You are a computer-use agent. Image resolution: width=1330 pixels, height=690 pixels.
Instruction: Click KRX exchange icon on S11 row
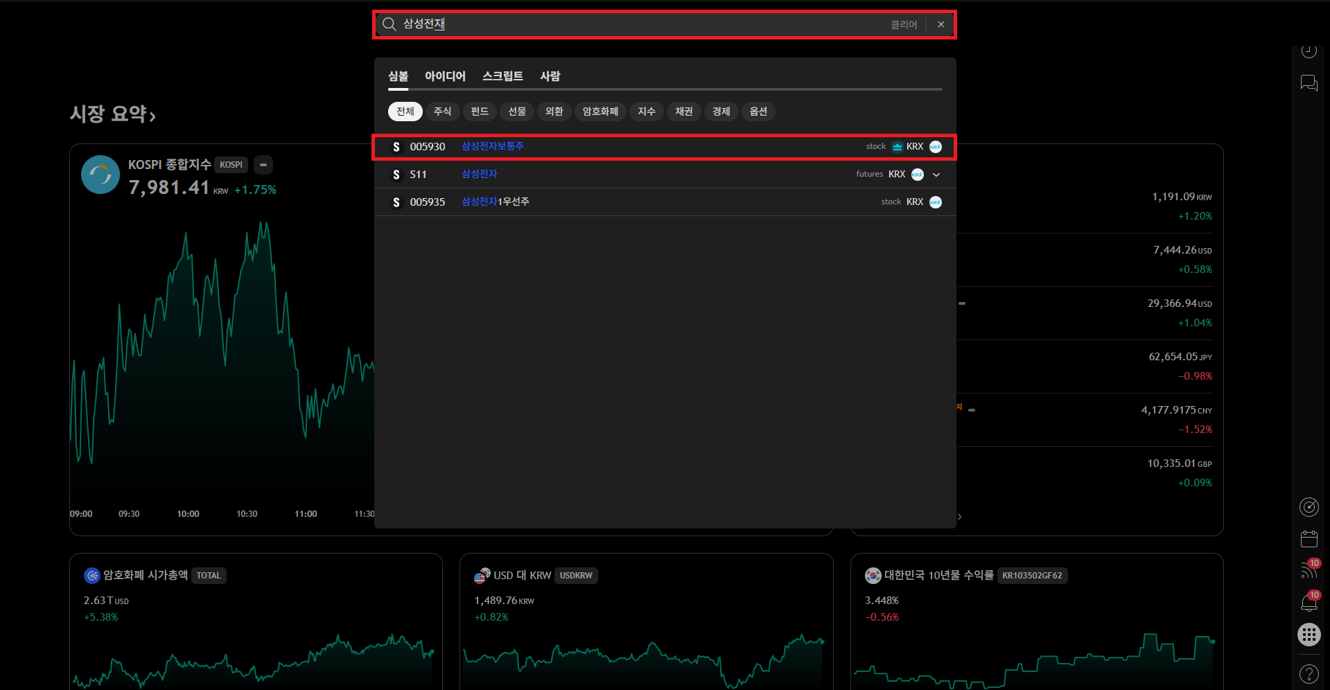pyautogui.click(x=918, y=175)
